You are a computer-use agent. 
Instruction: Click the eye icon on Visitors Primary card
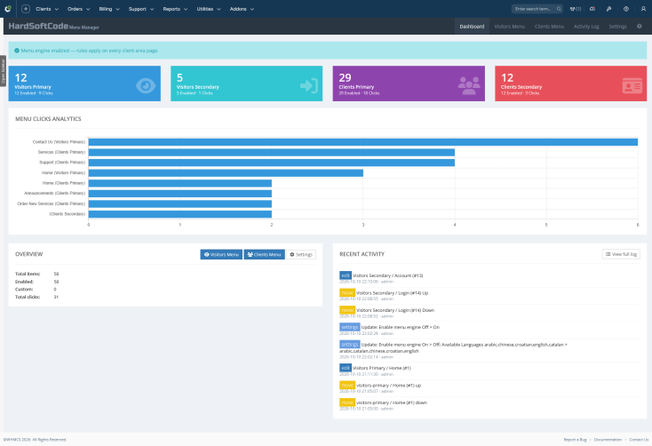click(146, 85)
